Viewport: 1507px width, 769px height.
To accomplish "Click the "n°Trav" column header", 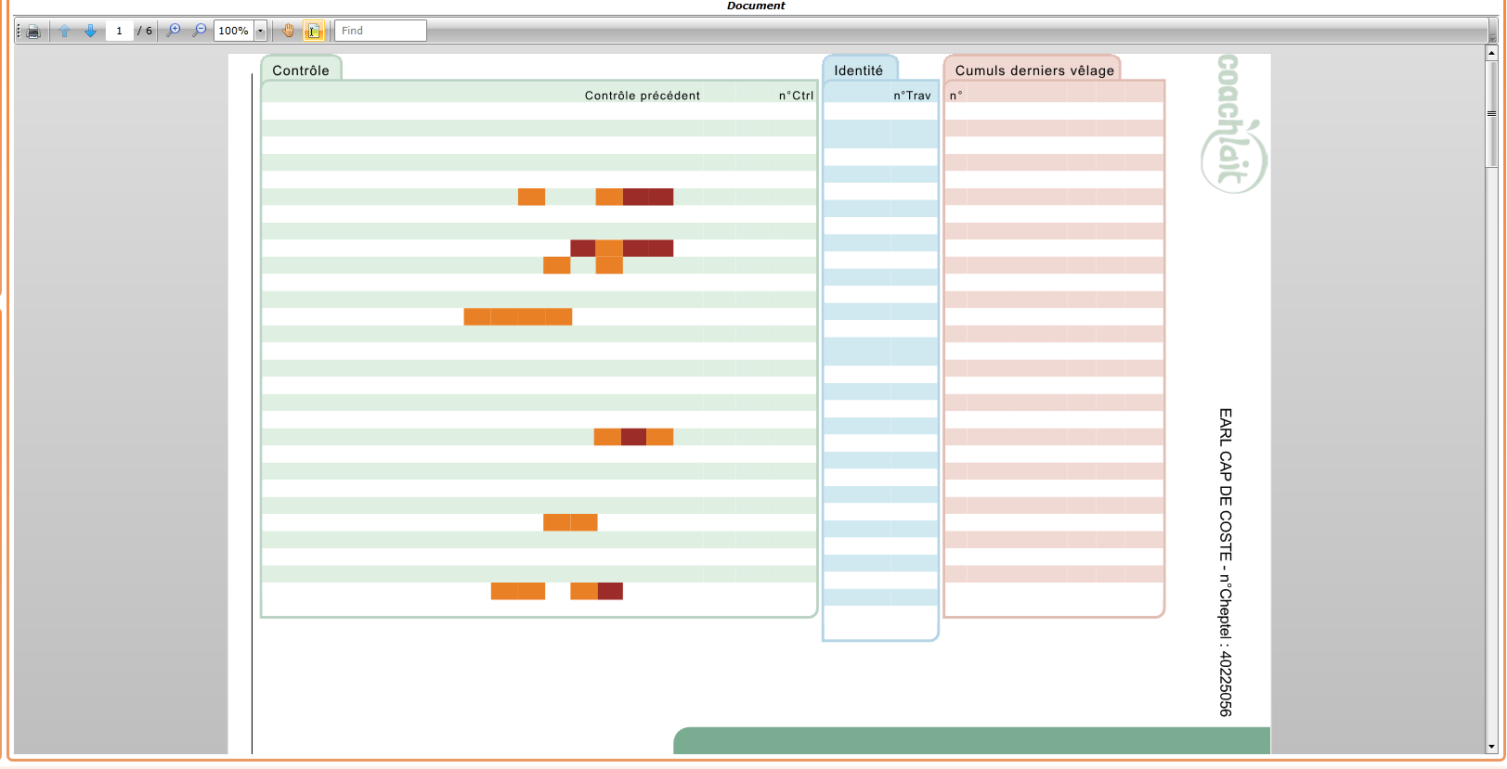I will point(912,96).
